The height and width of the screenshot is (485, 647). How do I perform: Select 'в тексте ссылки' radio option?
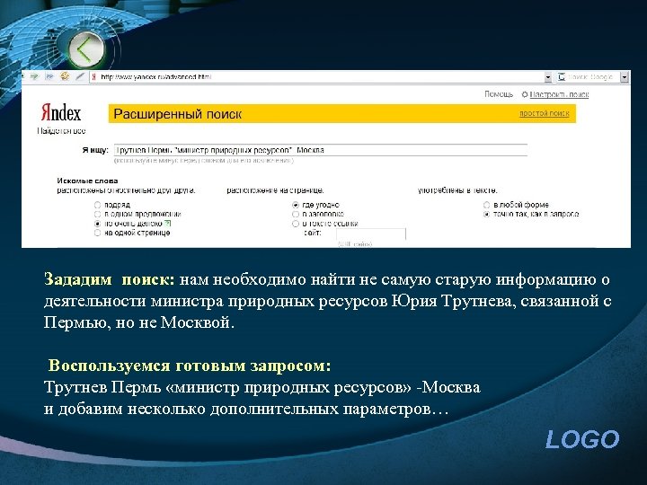(296, 224)
